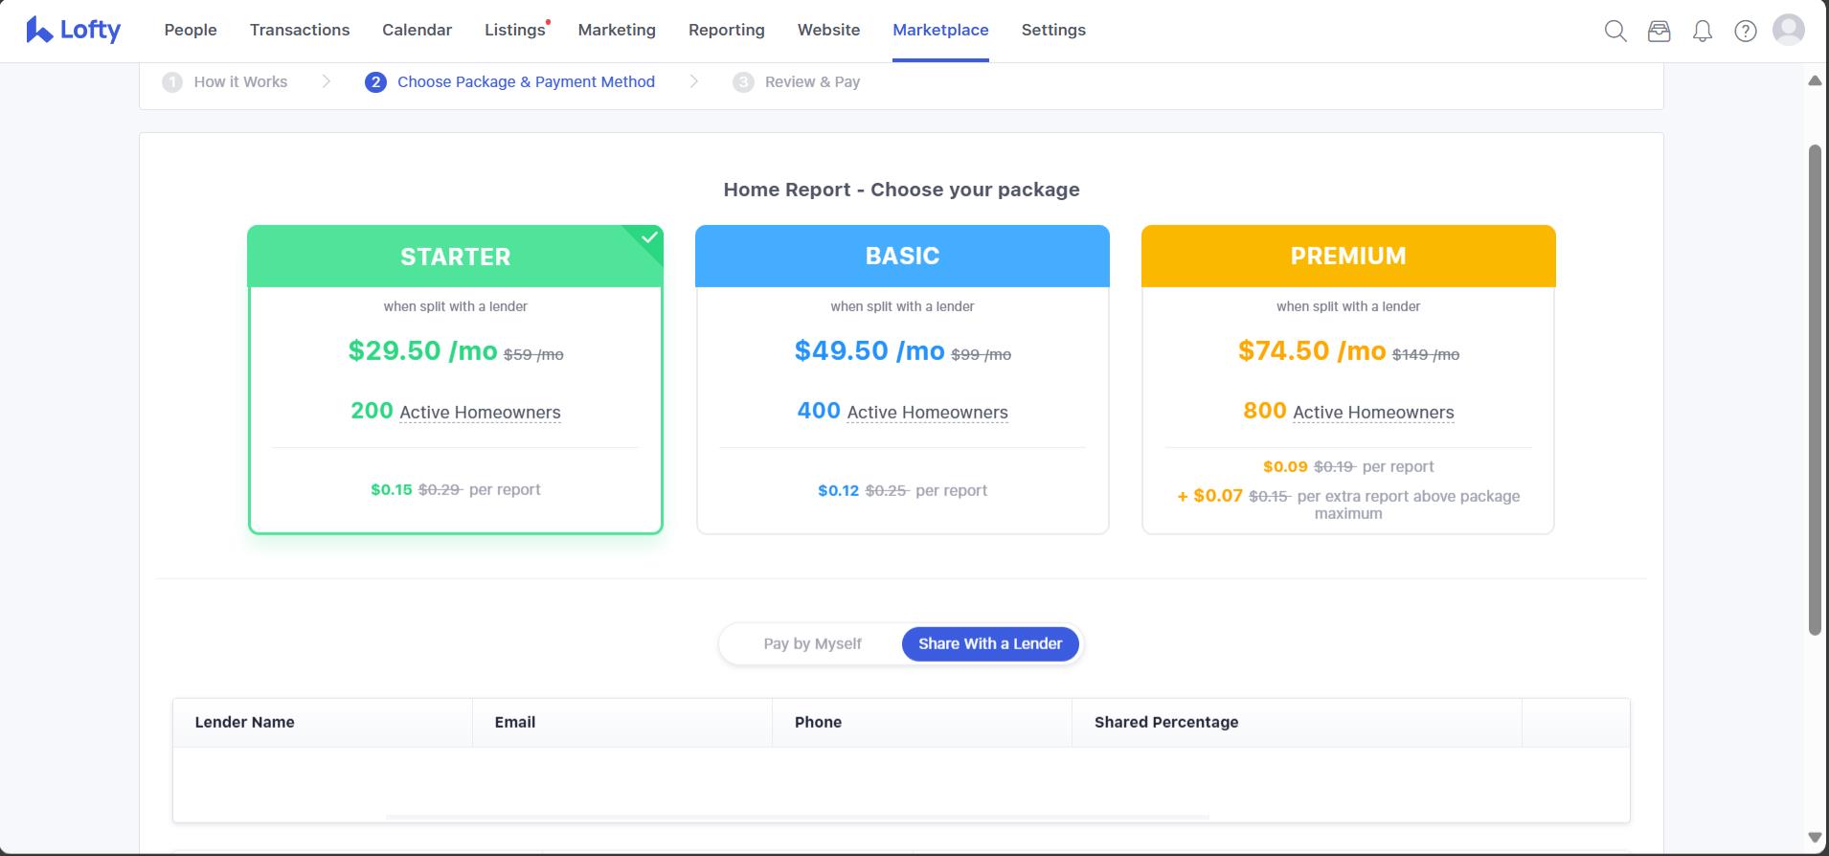Click the $29.50 /mo price

422,350
